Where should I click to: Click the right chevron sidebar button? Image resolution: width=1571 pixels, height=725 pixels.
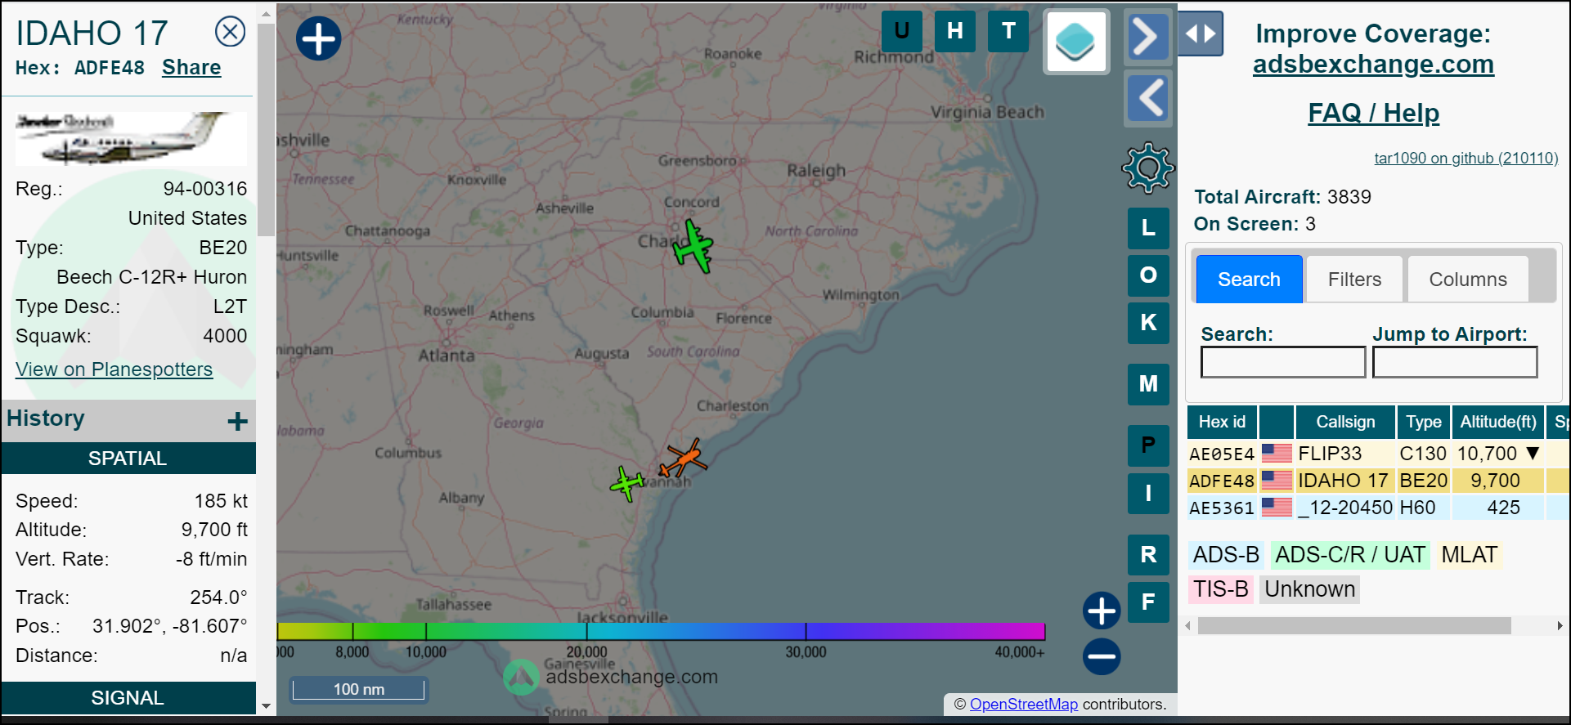click(1148, 37)
